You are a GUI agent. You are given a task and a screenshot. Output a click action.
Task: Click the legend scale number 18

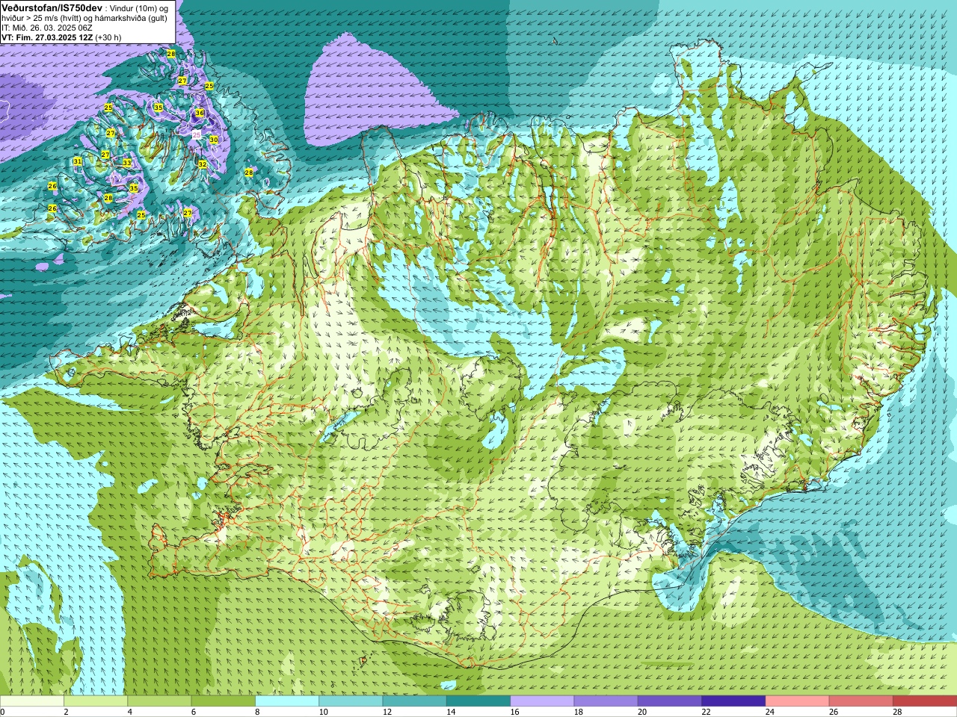(578, 712)
